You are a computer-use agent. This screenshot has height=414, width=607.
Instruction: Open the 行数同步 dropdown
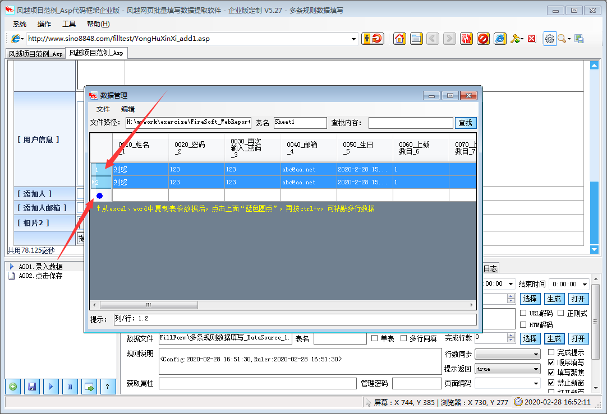tap(536, 354)
